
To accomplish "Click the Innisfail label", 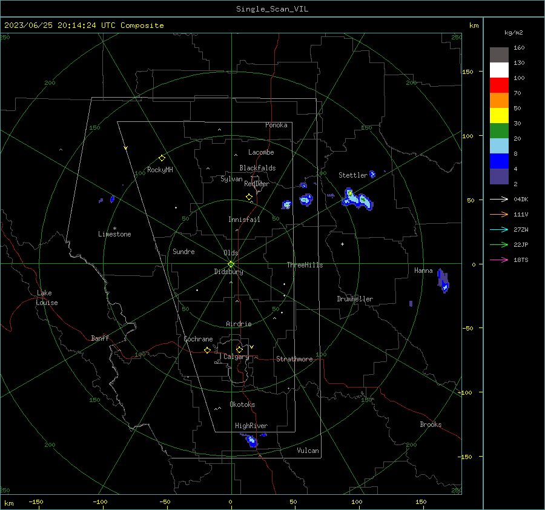I will pos(244,220).
